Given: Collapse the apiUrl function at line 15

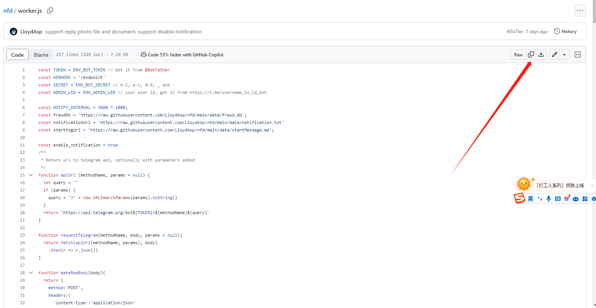Looking at the screenshot, I should pos(31,175).
